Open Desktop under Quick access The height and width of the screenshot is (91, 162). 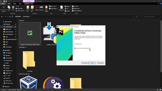tap(8, 24)
